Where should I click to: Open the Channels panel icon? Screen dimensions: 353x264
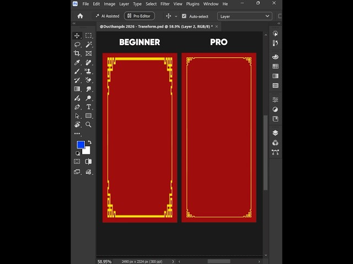pos(275,142)
